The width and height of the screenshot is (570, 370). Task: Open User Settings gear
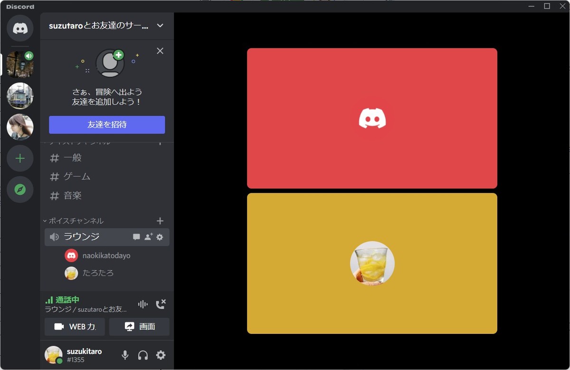coord(161,355)
